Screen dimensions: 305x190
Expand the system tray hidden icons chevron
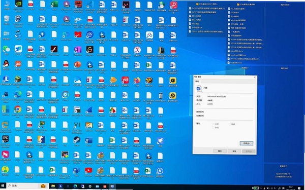click(x=261, y=188)
